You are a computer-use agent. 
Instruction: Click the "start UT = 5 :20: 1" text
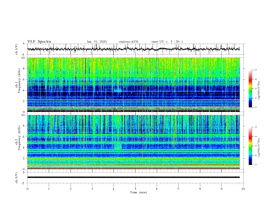coord(167,42)
